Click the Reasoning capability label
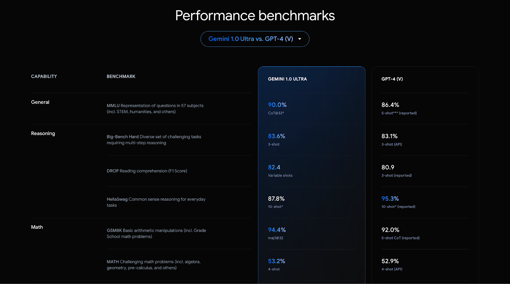Screen dimensions: 510x284 point(43,133)
